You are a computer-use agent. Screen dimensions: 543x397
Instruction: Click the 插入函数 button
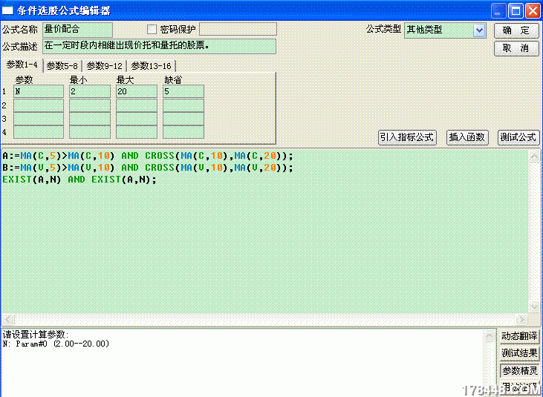(467, 137)
